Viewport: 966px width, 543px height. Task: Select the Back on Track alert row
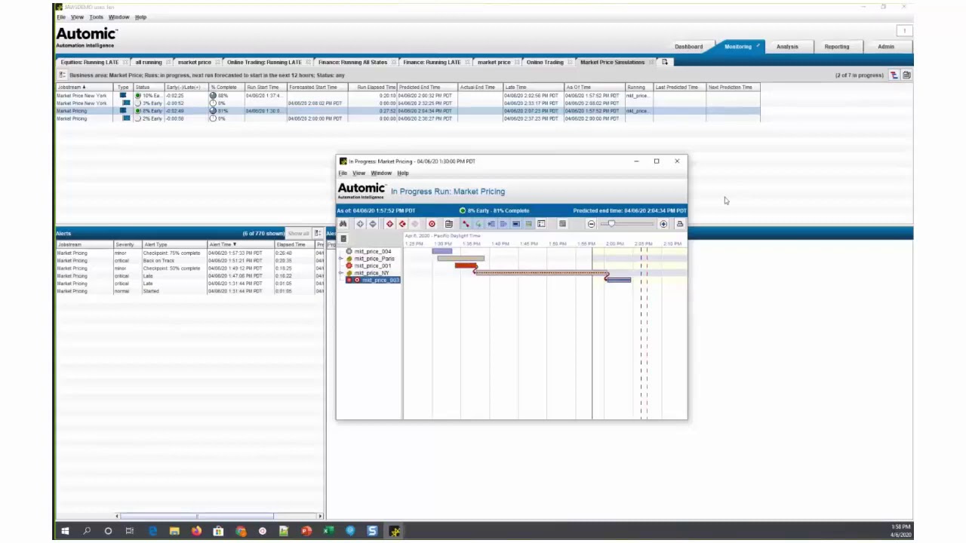(x=190, y=261)
